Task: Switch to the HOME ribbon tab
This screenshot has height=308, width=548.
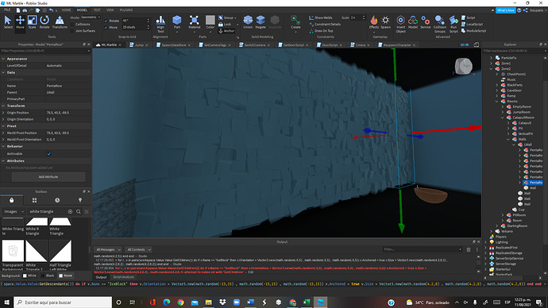Action: [66, 10]
